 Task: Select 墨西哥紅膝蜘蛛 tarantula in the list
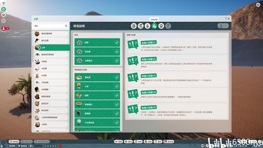[x=51, y=55]
